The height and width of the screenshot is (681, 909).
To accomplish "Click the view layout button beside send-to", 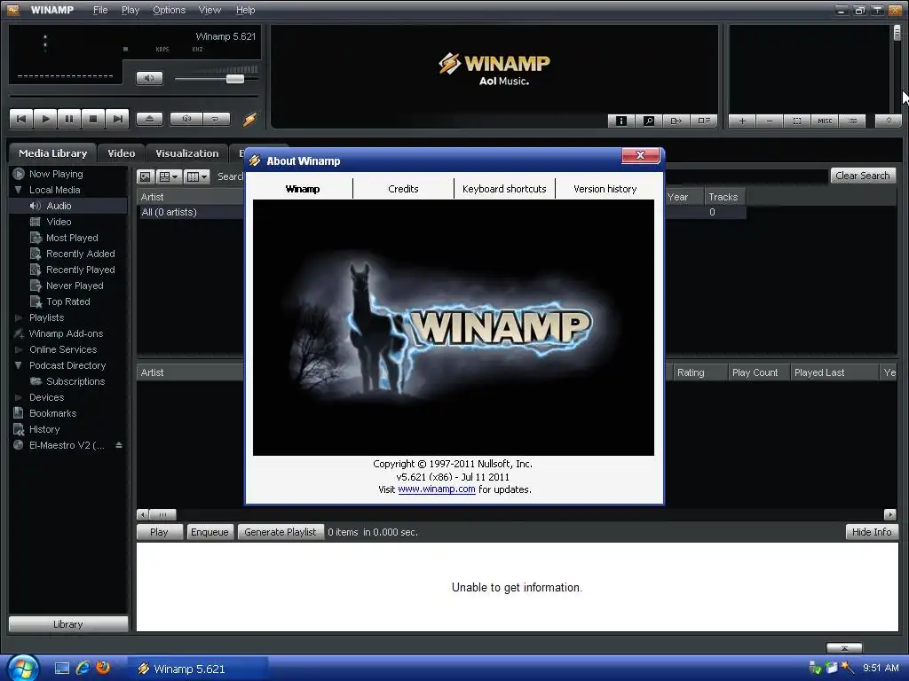I will pyautogui.click(x=704, y=121).
